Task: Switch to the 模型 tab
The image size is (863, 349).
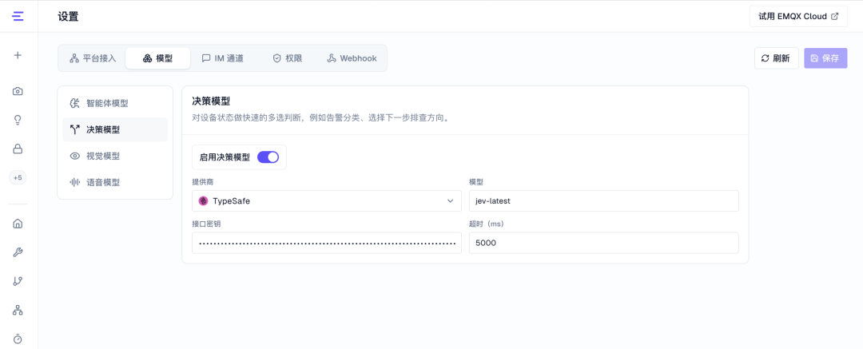Action: (x=157, y=58)
